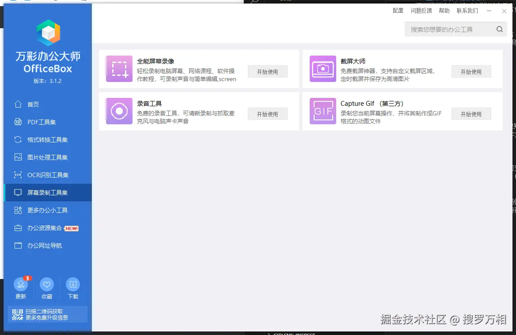Click the 录音工具 title text

click(149, 104)
